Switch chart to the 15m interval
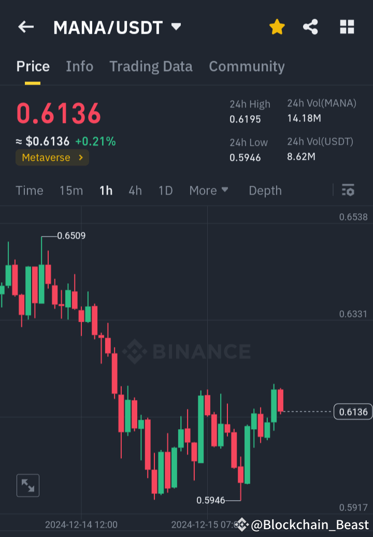Image resolution: width=373 pixels, height=537 pixels. [x=71, y=190]
